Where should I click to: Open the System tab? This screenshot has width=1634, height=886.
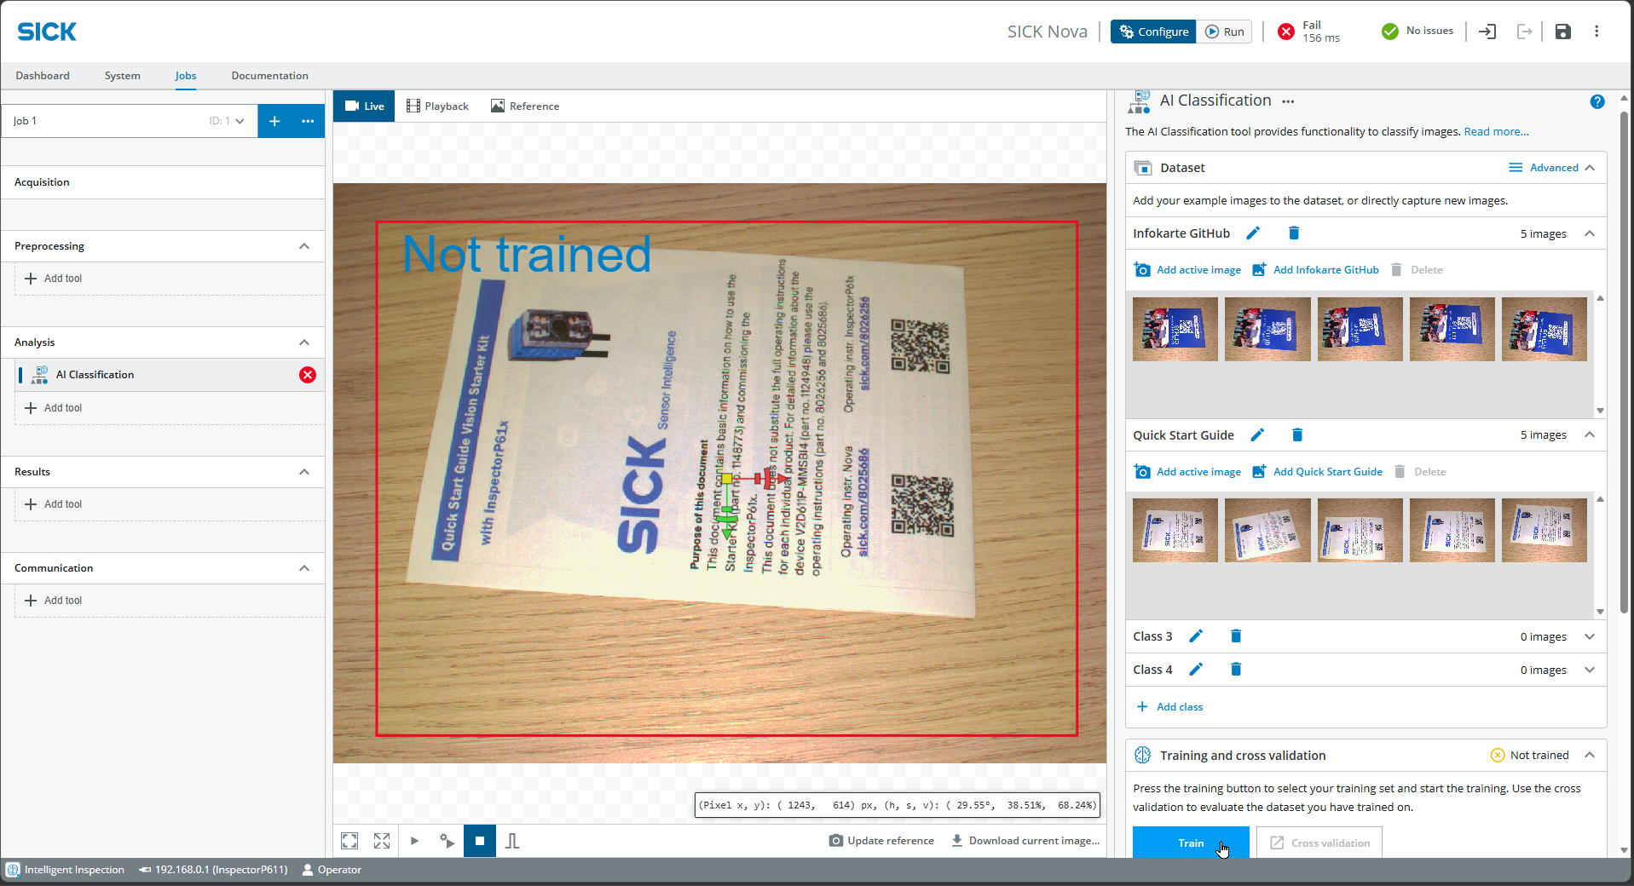123,76
